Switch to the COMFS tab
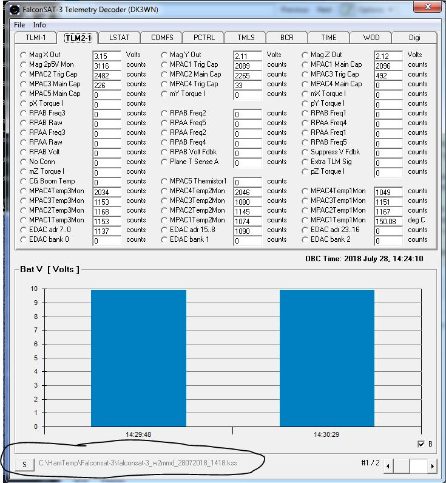The width and height of the screenshot is (446, 483). (x=162, y=38)
